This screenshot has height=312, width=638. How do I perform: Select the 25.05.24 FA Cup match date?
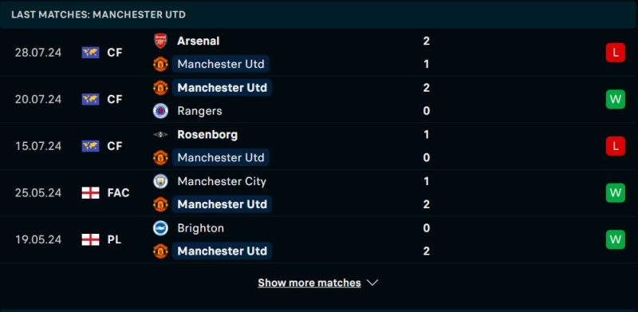(38, 192)
